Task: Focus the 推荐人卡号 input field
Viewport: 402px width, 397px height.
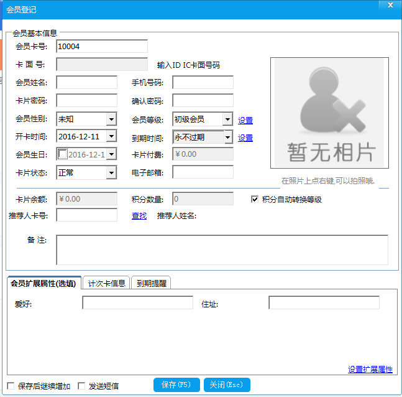Action: [x=86, y=215]
